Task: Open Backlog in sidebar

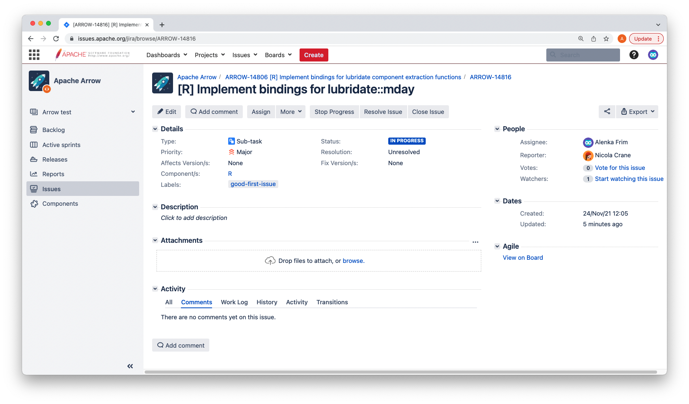Action: pyautogui.click(x=54, y=130)
